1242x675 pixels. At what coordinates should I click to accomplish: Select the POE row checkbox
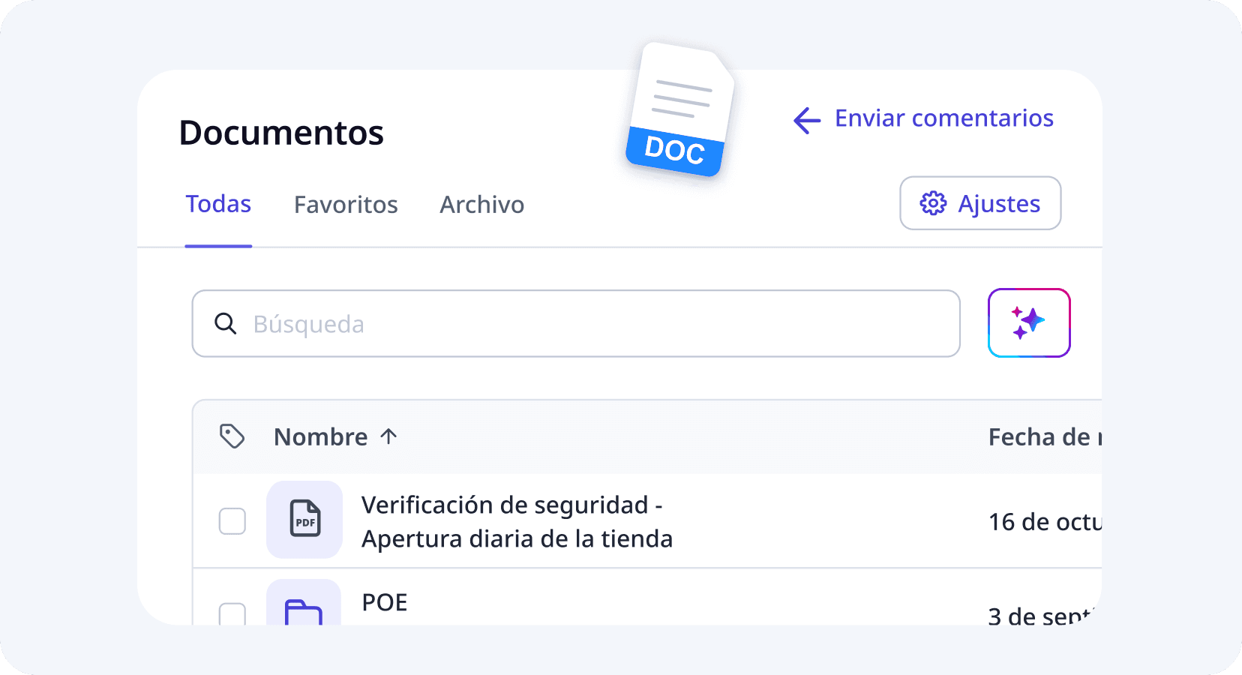(x=232, y=613)
